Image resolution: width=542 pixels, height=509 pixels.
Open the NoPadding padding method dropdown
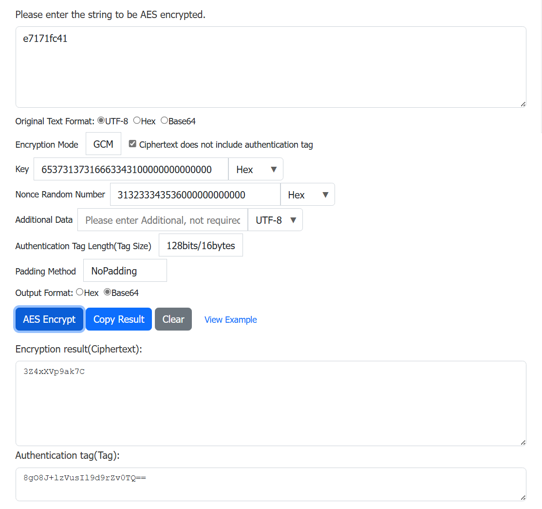125,271
